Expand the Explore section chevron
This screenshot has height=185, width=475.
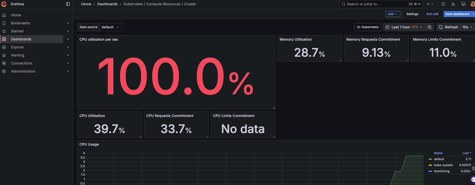coord(68,47)
